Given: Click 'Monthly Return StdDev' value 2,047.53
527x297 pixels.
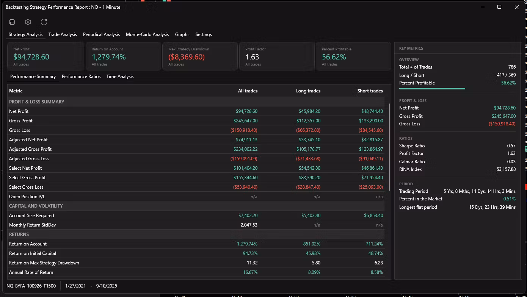Looking at the screenshot, I should (249, 225).
